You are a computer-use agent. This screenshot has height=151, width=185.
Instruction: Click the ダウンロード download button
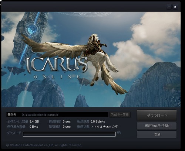(157, 116)
